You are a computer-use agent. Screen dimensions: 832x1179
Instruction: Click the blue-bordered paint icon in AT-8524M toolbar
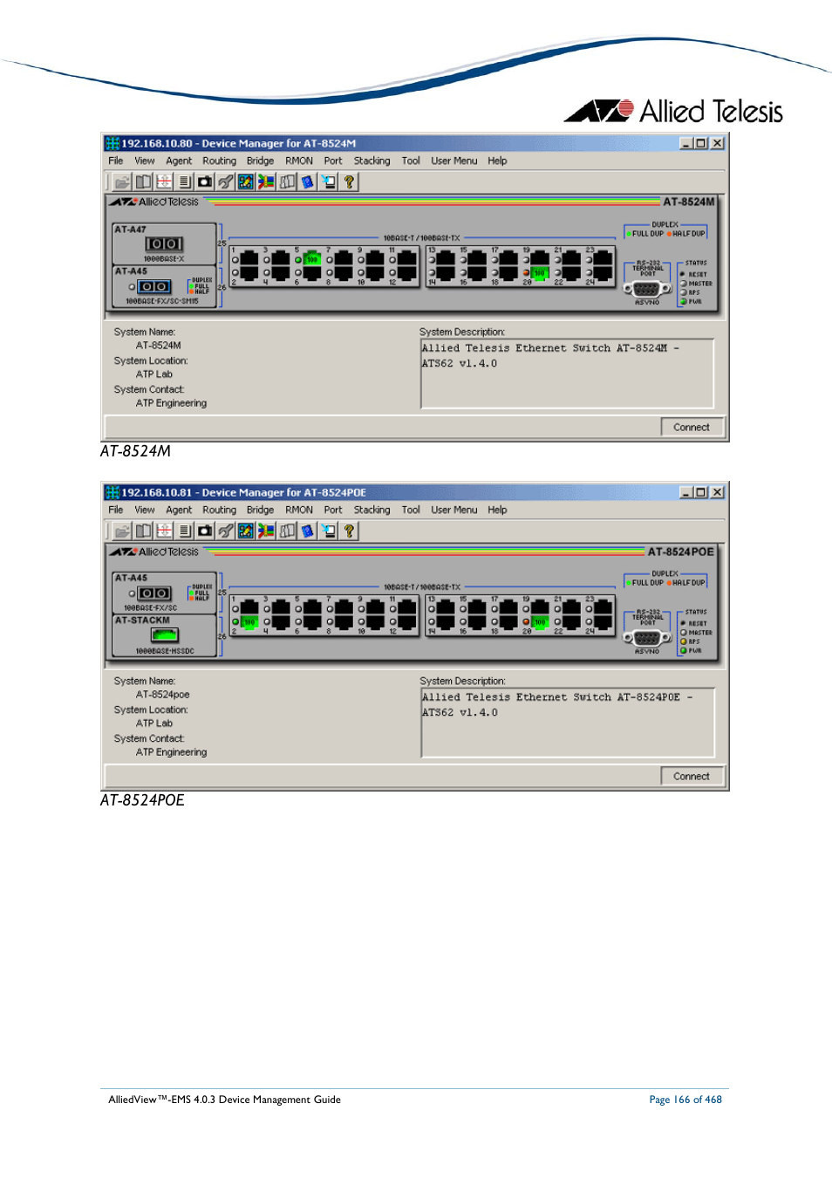246,182
